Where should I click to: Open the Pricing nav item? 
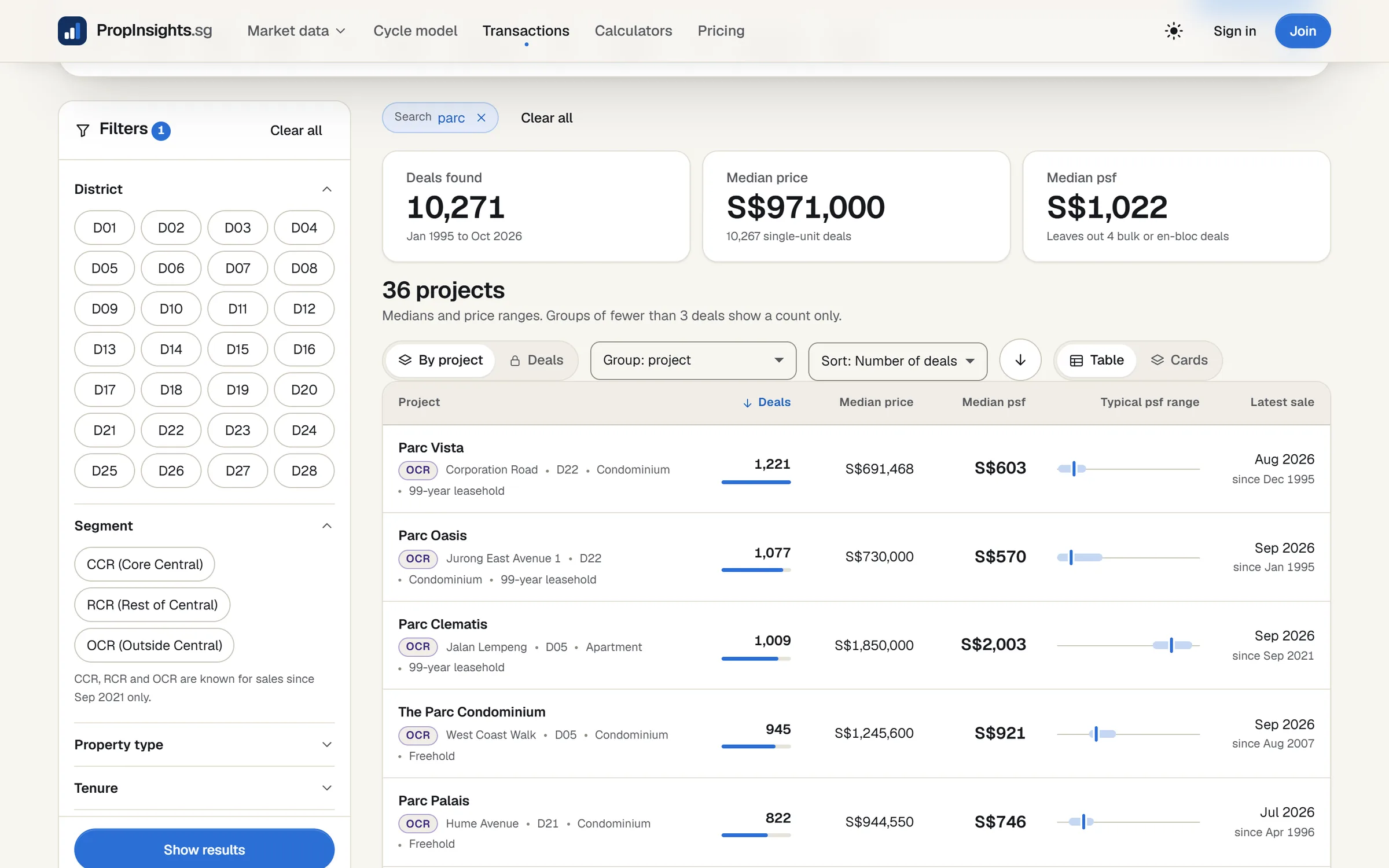[x=721, y=31]
